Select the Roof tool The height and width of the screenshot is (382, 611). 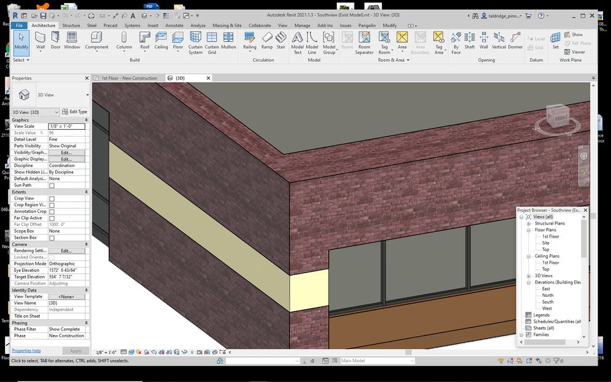144,41
